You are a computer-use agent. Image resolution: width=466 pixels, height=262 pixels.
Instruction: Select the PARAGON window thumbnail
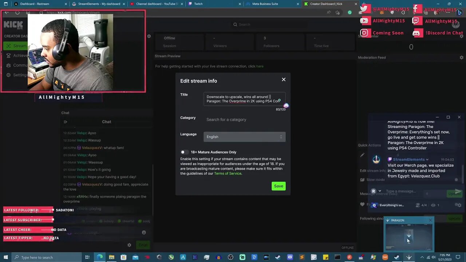click(x=409, y=237)
